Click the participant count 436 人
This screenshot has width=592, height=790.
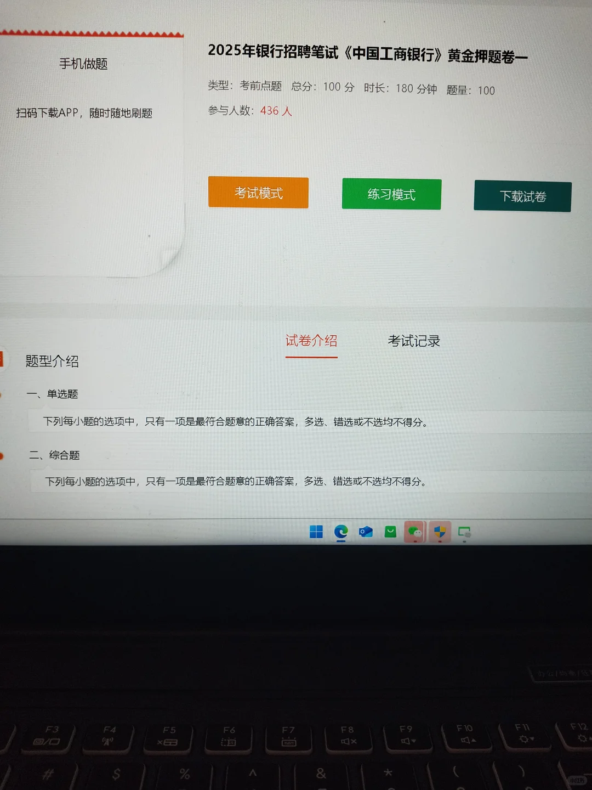pyautogui.click(x=276, y=111)
